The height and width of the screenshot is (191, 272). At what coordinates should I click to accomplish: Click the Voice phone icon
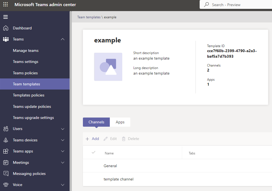tap(6, 185)
